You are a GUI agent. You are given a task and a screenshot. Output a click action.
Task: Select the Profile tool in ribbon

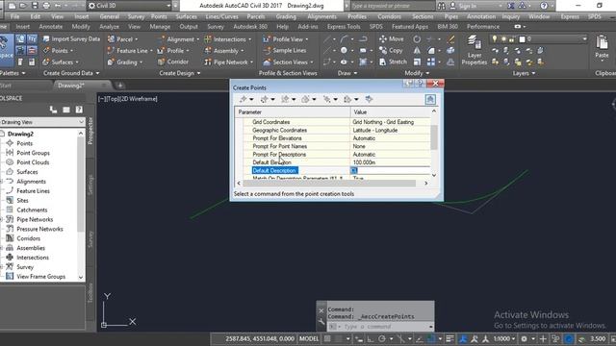(173, 51)
